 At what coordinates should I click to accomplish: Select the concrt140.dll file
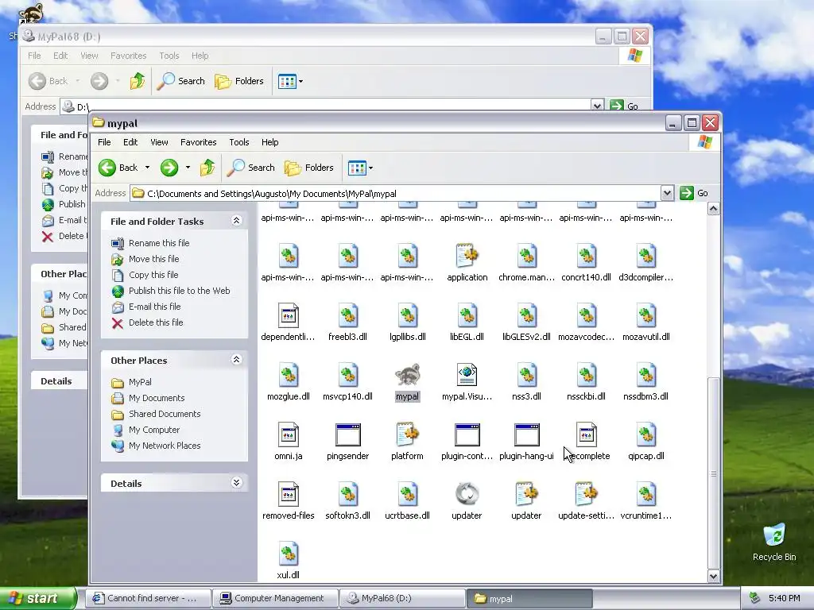tap(586, 256)
